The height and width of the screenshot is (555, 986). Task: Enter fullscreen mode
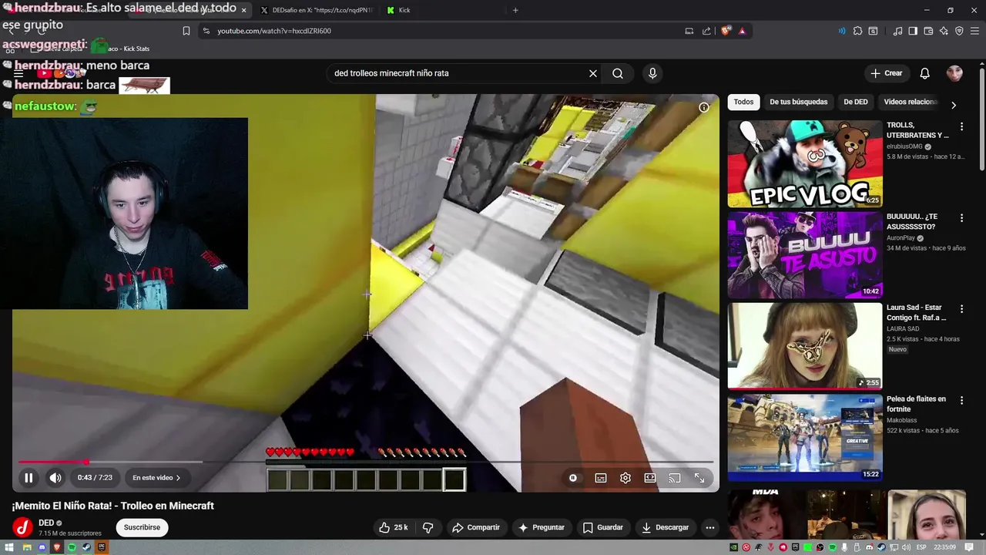(699, 478)
